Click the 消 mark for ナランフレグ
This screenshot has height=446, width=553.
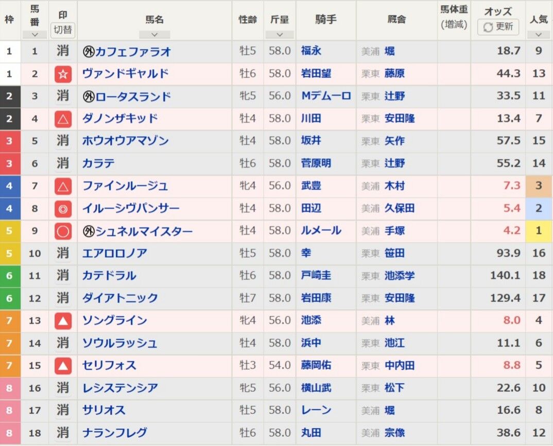(x=62, y=433)
